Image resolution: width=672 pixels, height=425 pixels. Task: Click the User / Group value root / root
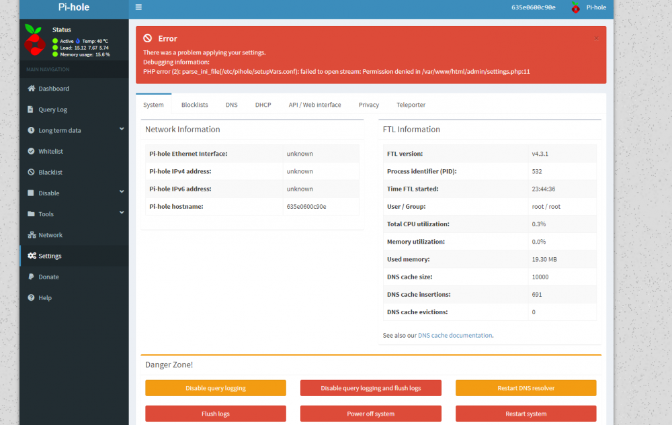(546, 206)
